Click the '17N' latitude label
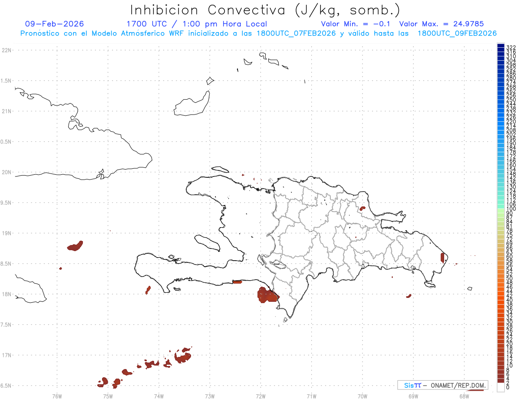Viewport: 521px width, 402px height. (7, 355)
